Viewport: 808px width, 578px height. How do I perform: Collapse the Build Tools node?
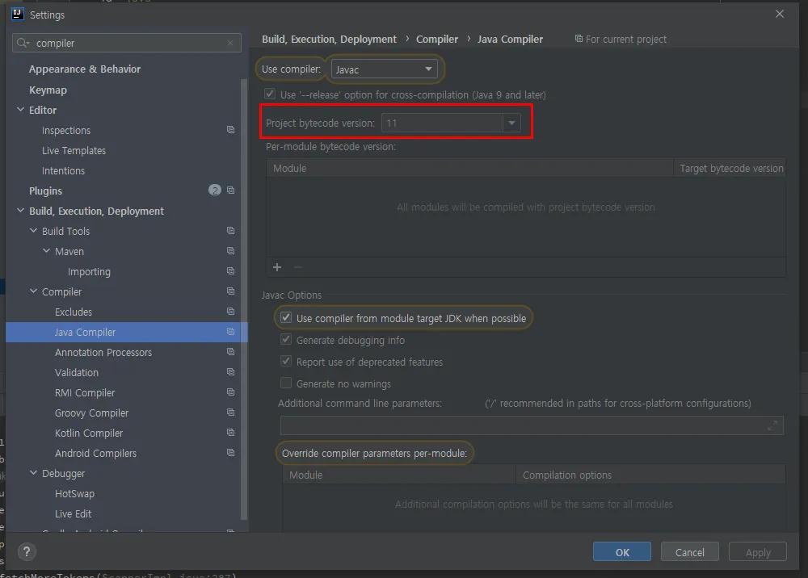[x=33, y=231]
